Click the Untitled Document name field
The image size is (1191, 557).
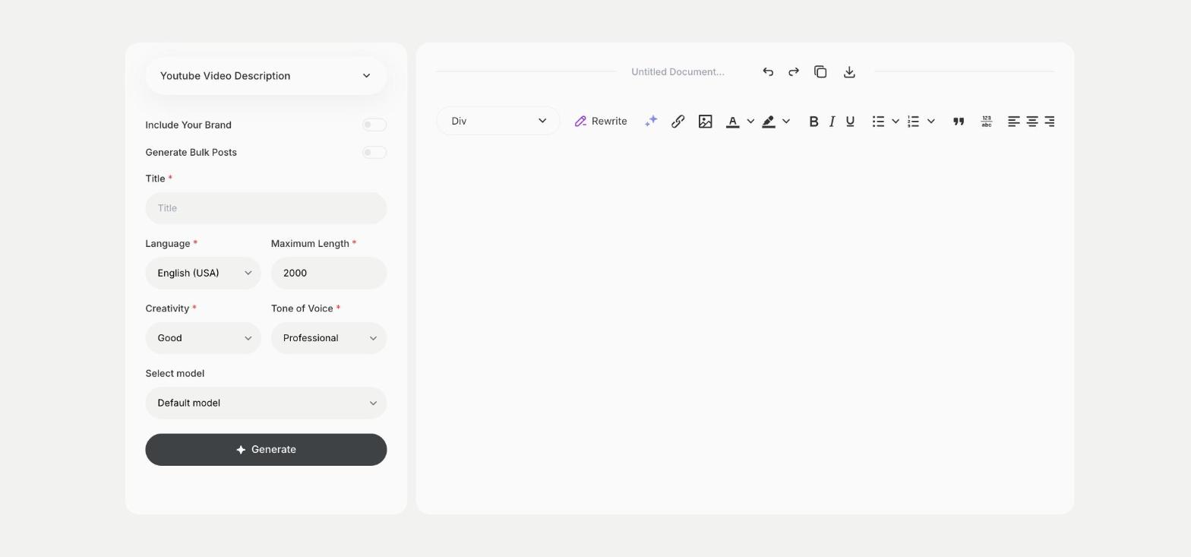pos(678,71)
